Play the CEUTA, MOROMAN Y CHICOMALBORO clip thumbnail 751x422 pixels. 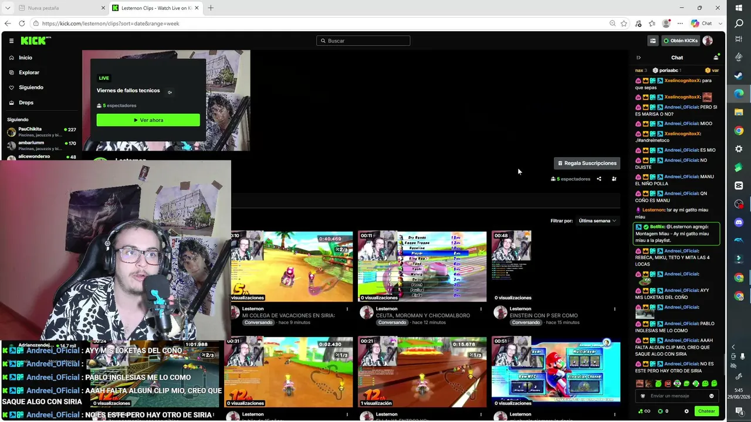pyautogui.click(x=422, y=266)
